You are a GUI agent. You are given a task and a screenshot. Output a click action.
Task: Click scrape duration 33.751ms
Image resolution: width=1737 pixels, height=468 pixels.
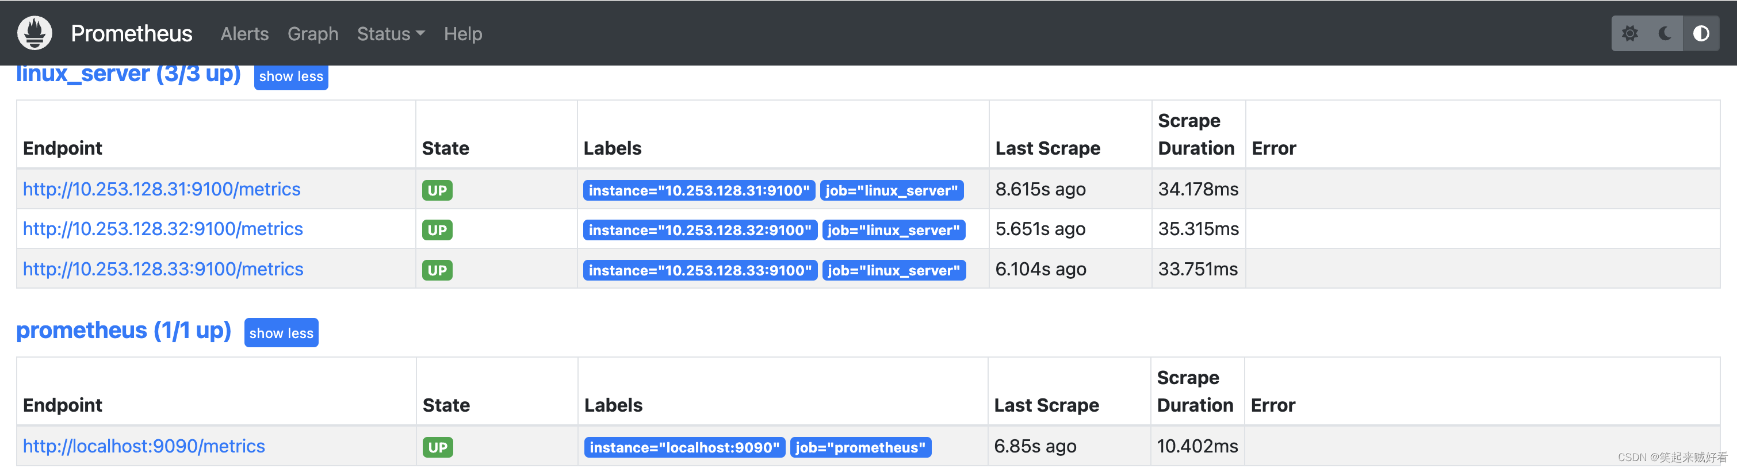[1197, 269]
